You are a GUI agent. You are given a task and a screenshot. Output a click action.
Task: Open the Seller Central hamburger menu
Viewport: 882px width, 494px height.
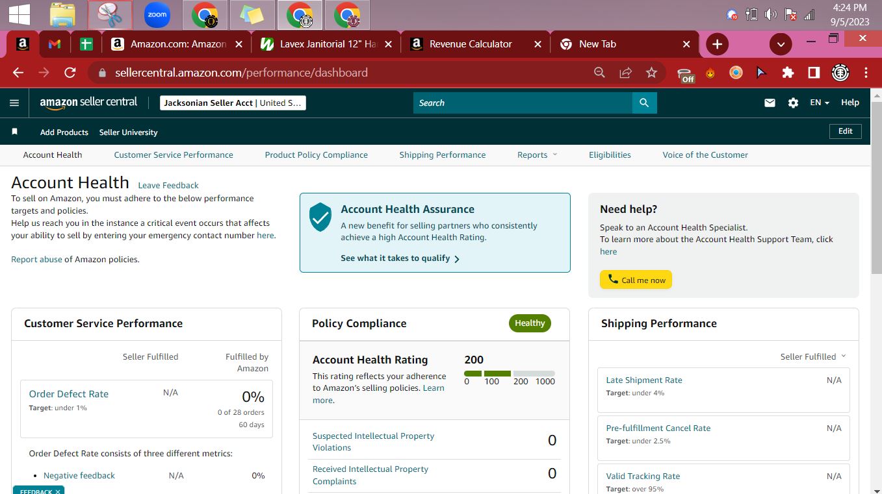click(x=14, y=103)
